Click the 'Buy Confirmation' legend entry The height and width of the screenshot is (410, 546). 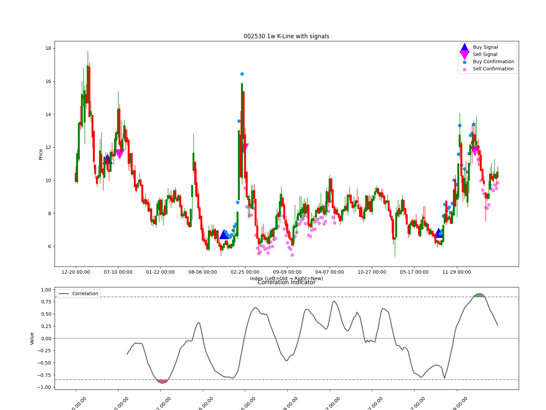(x=493, y=61)
